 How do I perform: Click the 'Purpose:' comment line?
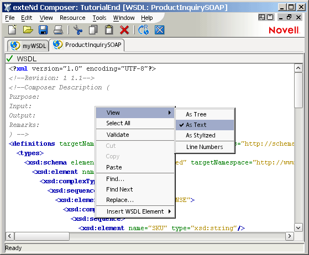[24, 97]
